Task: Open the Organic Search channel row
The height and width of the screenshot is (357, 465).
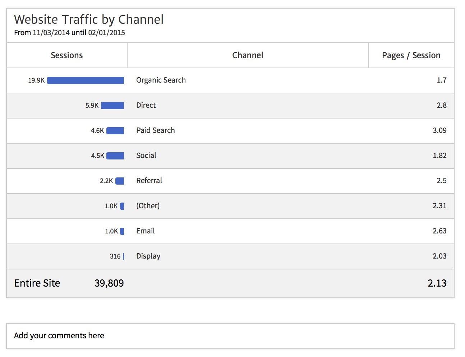Action: click(161, 80)
